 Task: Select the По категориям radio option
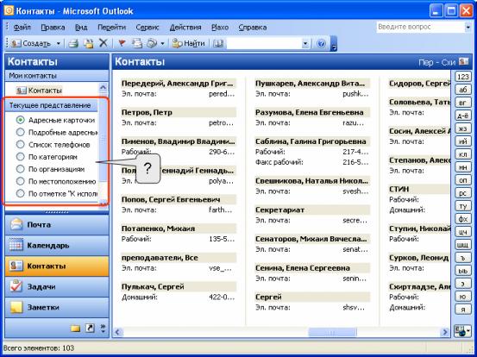[21, 157]
